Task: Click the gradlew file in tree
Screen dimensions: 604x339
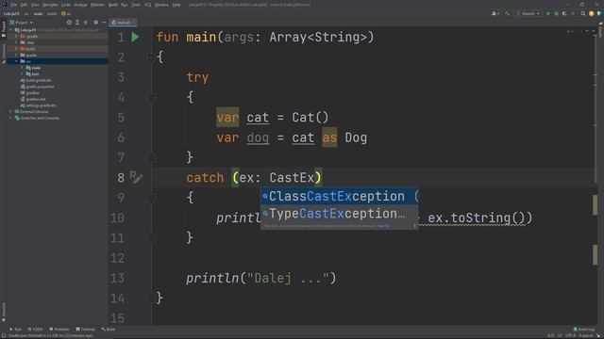Action: coord(29,92)
